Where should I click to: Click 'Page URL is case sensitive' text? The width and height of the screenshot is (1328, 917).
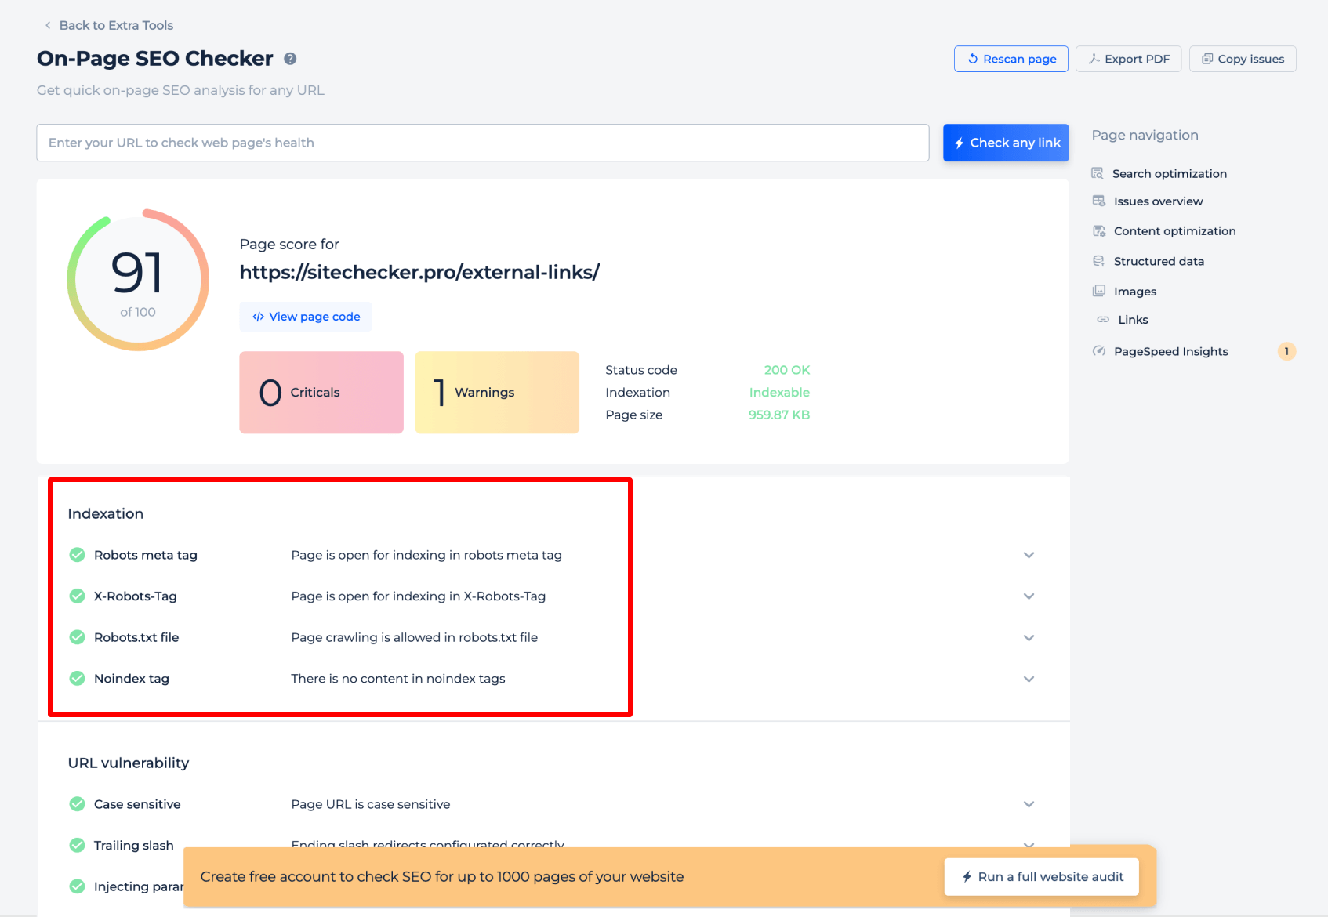click(x=371, y=804)
